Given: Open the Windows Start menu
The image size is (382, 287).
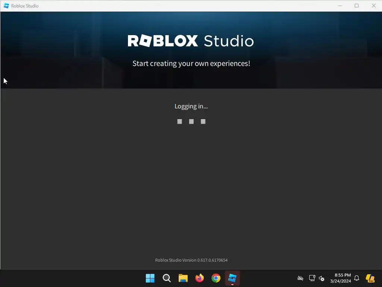Looking at the screenshot, I should click(x=150, y=278).
